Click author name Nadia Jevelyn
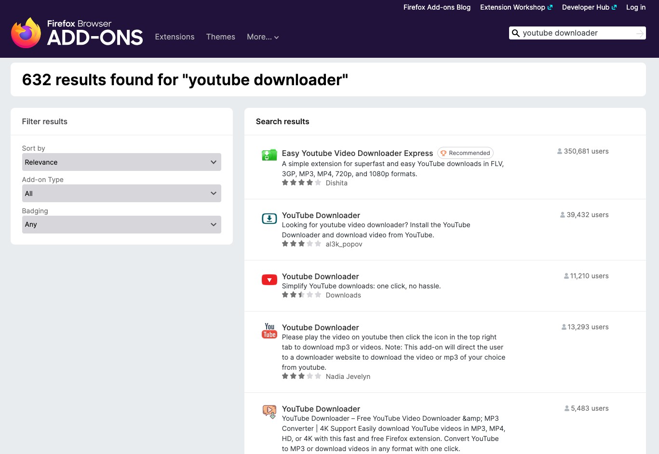Image resolution: width=659 pixels, height=454 pixels. (x=348, y=376)
